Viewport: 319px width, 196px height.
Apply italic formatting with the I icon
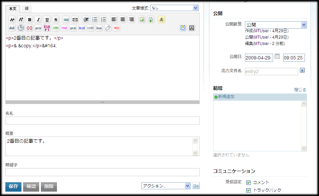(38, 19)
